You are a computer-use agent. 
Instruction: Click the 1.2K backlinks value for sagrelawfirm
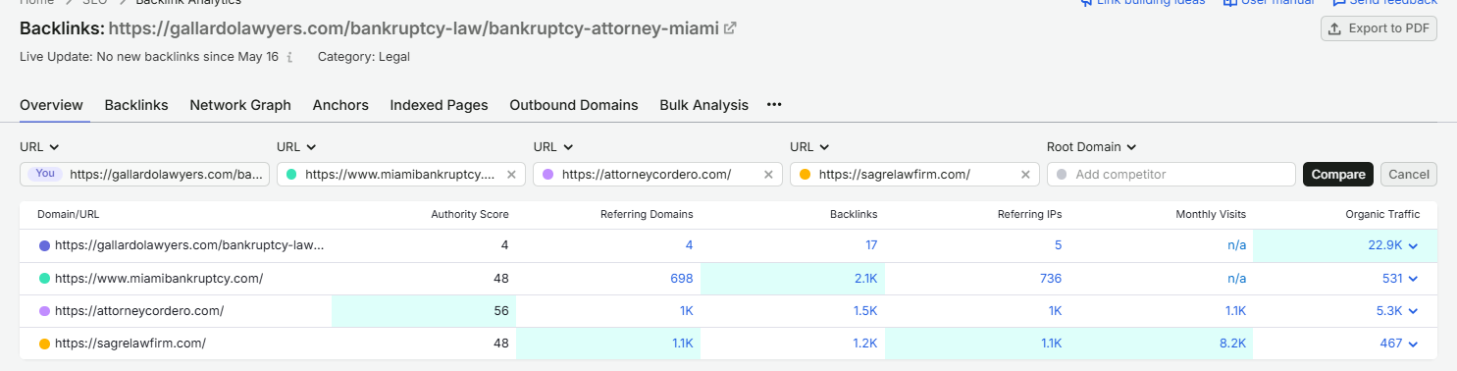click(865, 344)
